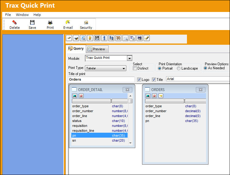
Task: Open the Help menu
Action: point(37,15)
